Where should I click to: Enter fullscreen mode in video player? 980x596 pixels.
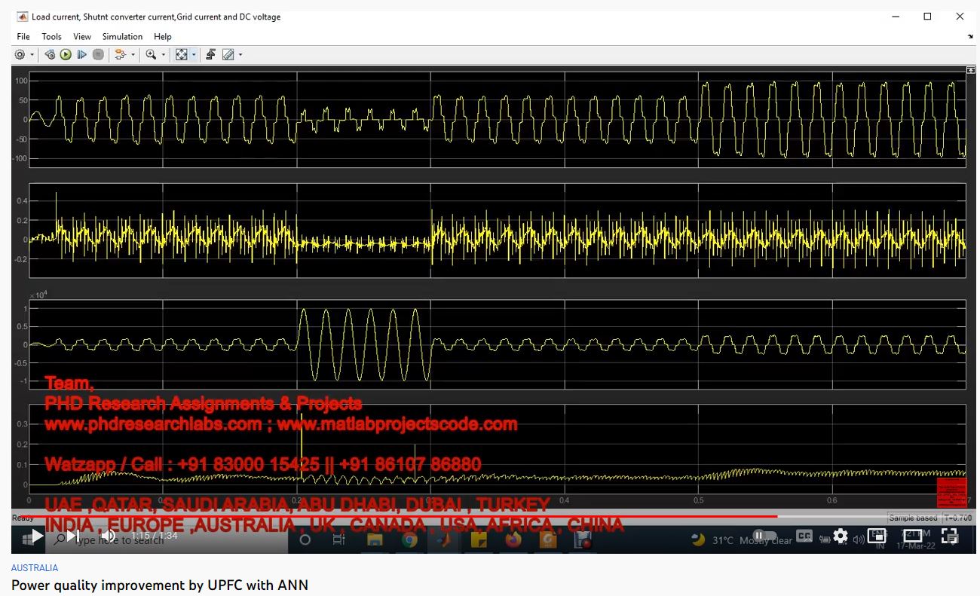pyautogui.click(x=950, y=536)
